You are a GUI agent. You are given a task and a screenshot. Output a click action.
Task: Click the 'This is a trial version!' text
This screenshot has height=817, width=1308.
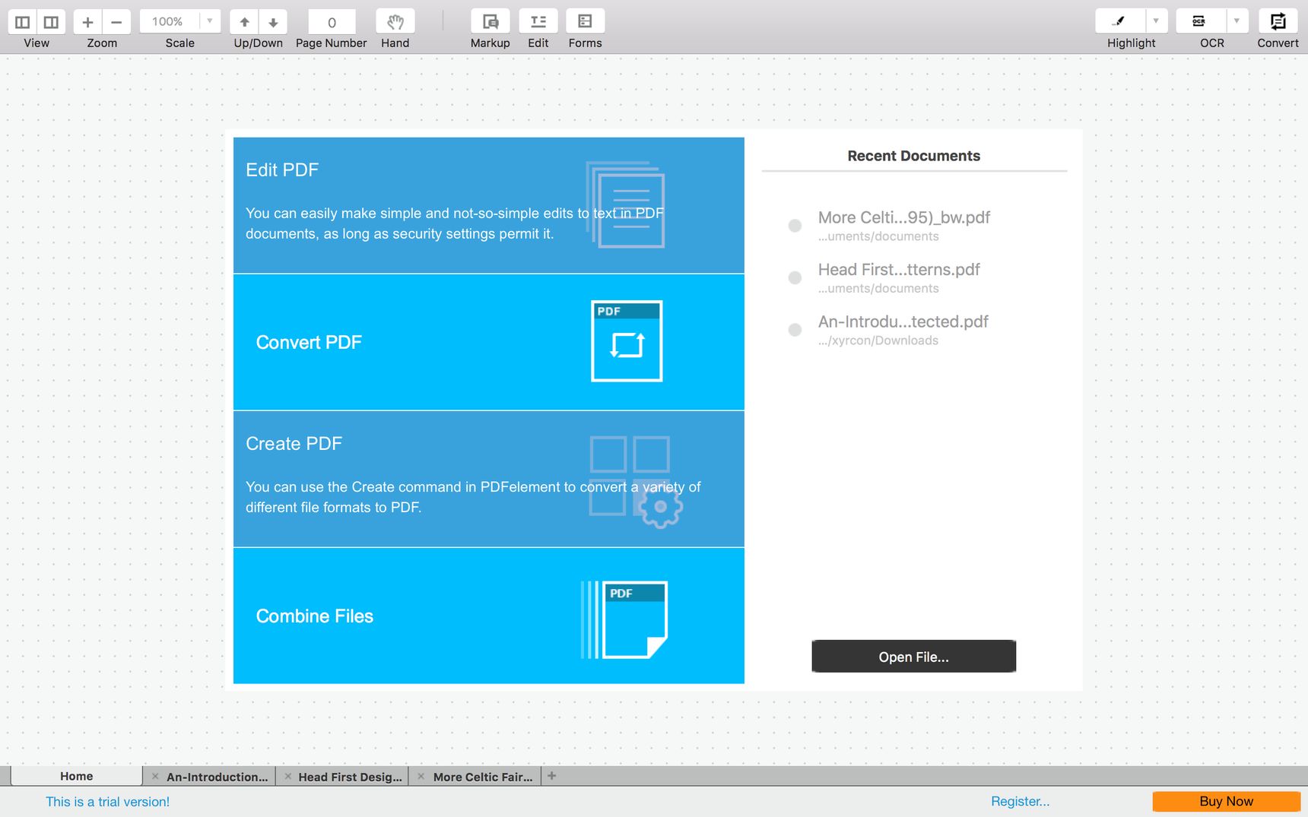107,802
